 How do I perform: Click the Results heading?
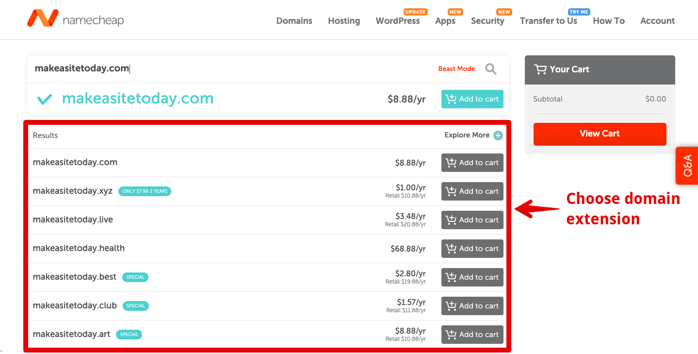(x=46, y=135)
